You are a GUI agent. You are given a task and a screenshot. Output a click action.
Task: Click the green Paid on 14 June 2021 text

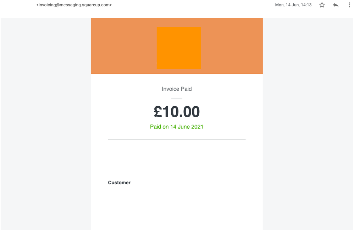click(177, 127)
